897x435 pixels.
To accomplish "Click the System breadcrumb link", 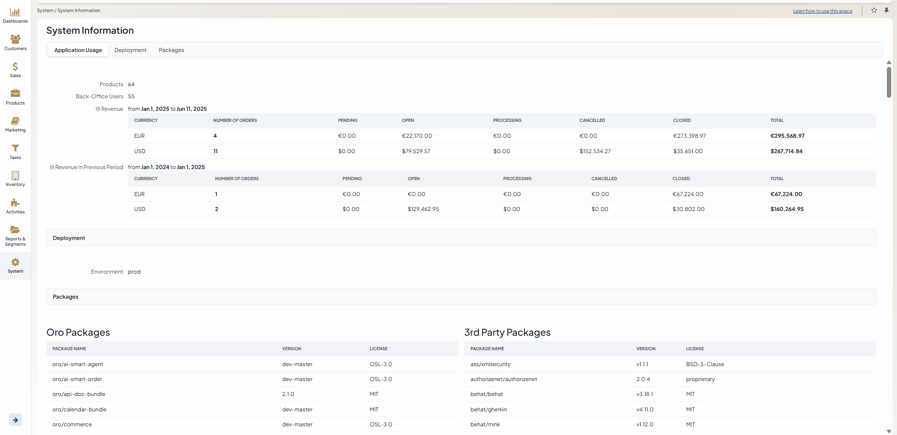I will pyautogui.click(x=45, y=11).
